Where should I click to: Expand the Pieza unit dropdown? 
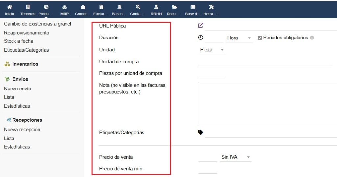pos(212,50)
